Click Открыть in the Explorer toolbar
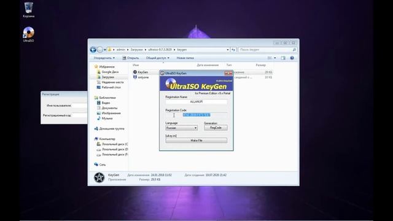The height and width of the screenshot is (221, 393). (131, 58)
